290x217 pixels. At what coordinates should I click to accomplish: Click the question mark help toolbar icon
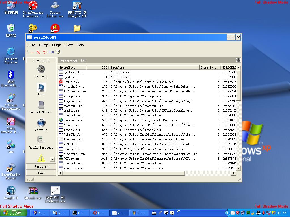tap(58, 52)
